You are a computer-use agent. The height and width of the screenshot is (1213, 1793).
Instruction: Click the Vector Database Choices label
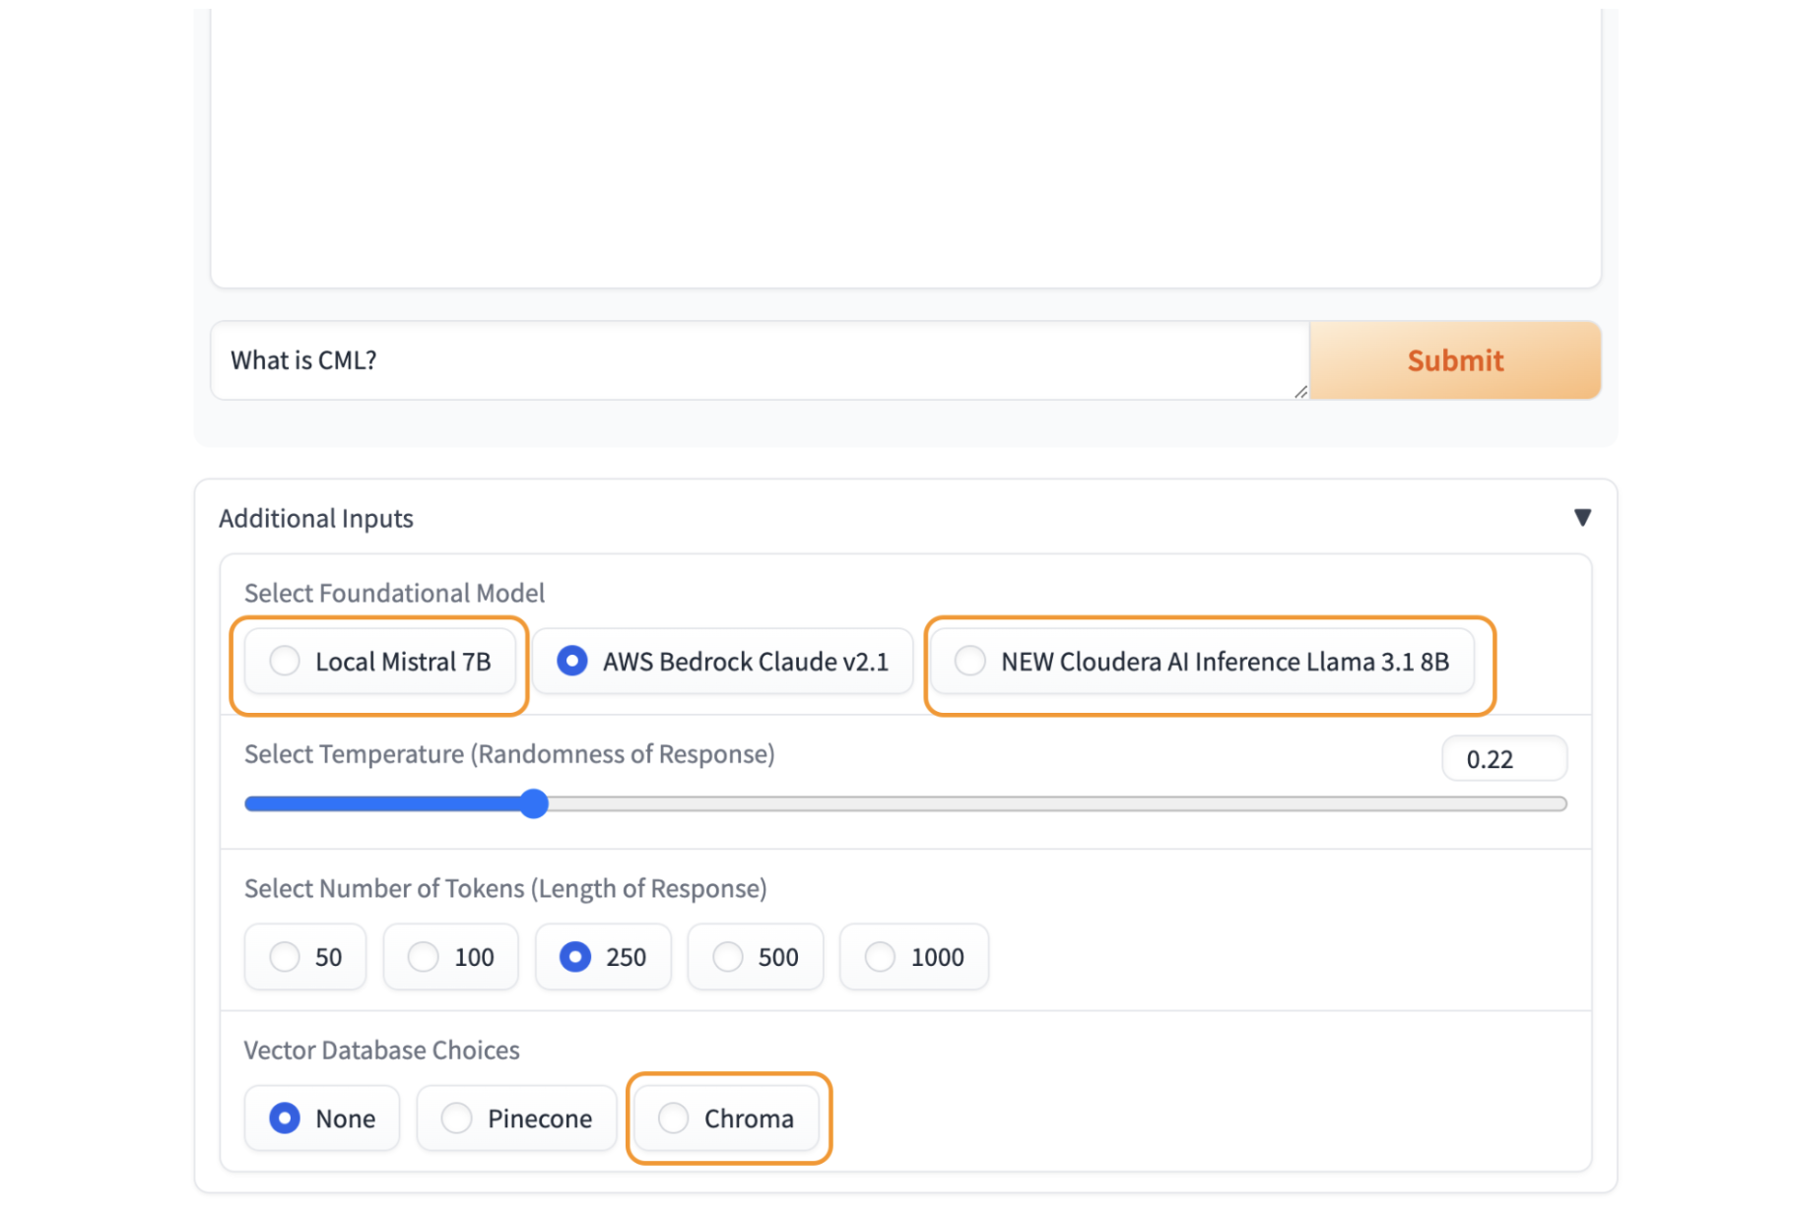(382, 1050)
